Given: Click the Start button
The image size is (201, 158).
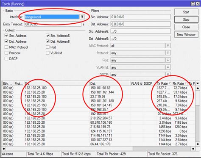Looking at the screenshot, I should pos(186,12).
